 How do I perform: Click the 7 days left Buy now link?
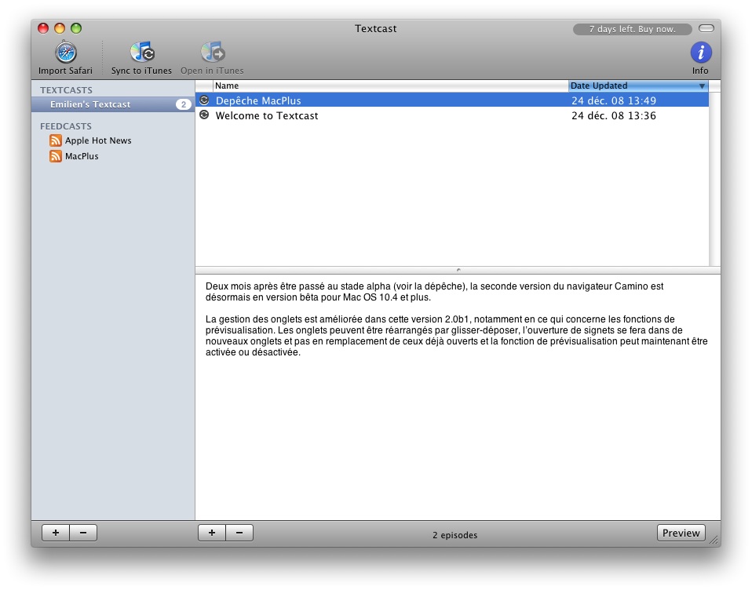[x=632, y=29]
